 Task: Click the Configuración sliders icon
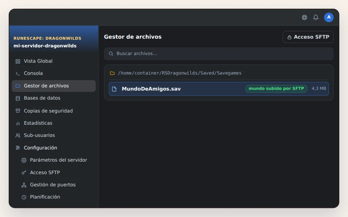18,148
